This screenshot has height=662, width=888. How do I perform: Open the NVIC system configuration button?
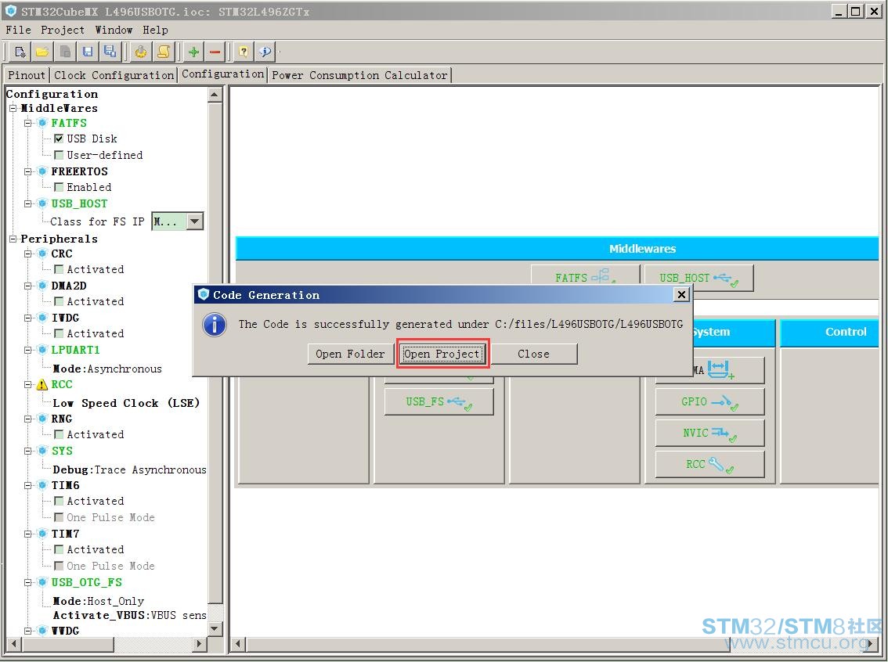tap(709, 433)
